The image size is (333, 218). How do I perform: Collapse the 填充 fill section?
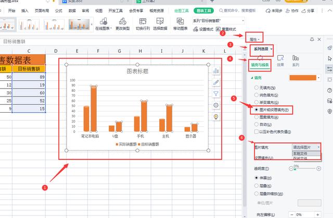(256, 78)
